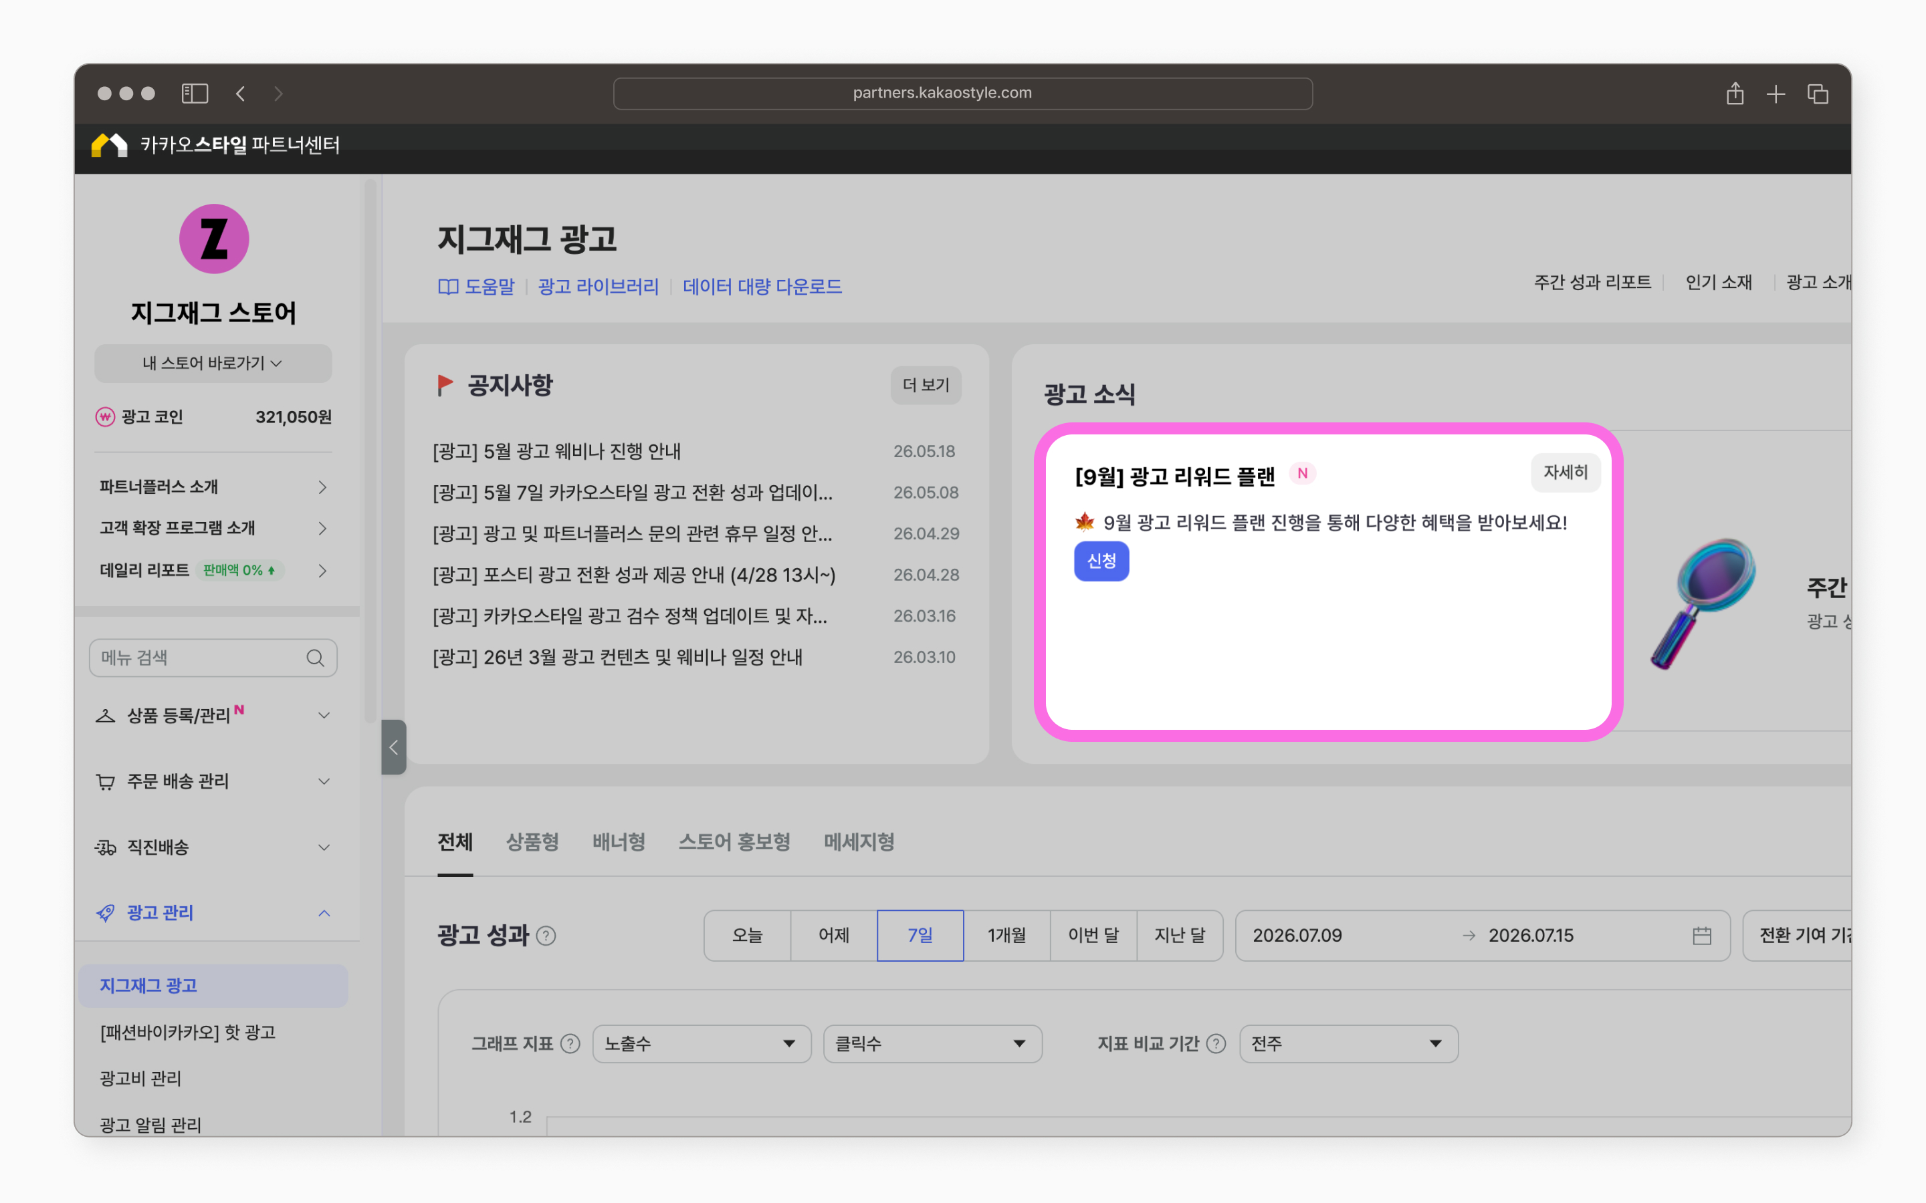1926x1203 pixels.
Task: Expand the 상품 등록/관리 menu chevron
Action: (x=324, y=715)
